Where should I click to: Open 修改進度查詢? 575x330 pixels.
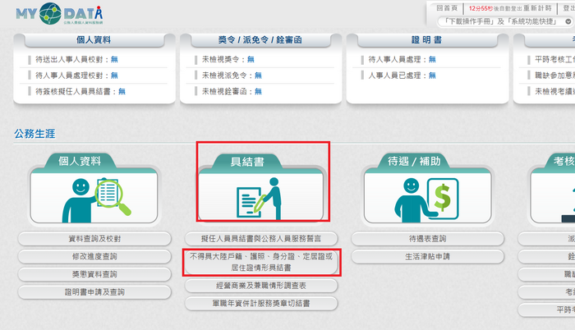coord(94,256)
